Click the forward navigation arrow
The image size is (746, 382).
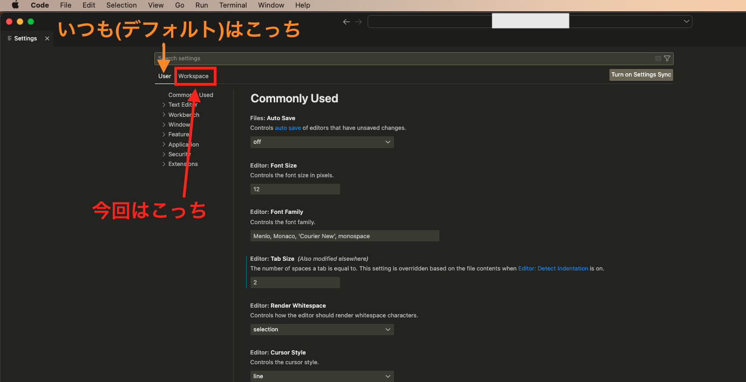tap(358, 22)
